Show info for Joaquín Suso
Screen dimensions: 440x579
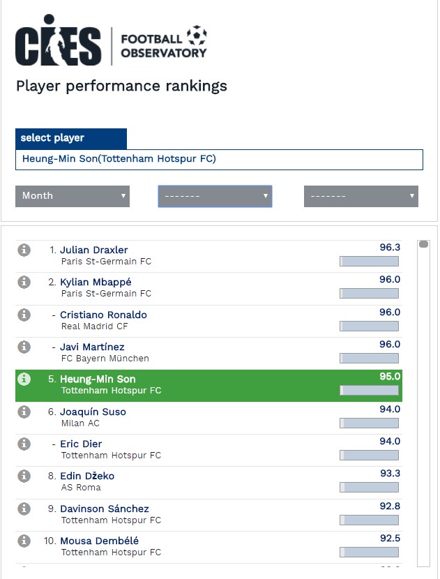[24, 412]
